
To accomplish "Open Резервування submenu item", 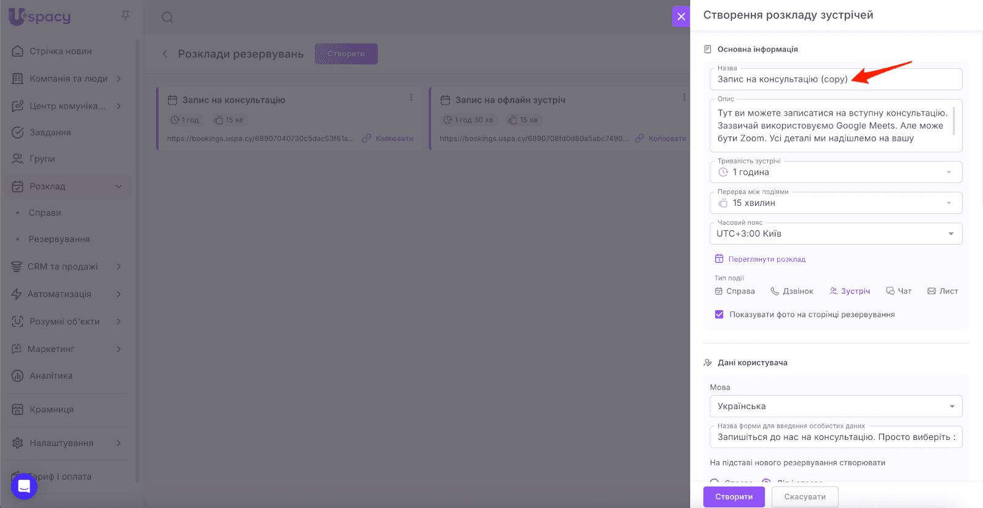I will (59, 239).
